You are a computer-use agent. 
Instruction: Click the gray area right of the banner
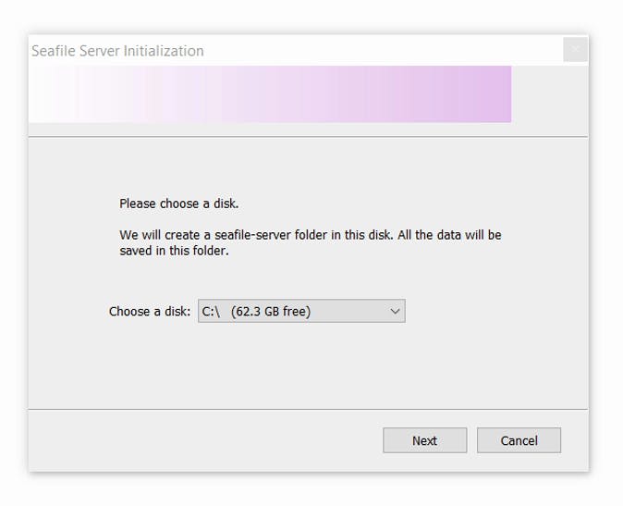click(x=549, y=94)
